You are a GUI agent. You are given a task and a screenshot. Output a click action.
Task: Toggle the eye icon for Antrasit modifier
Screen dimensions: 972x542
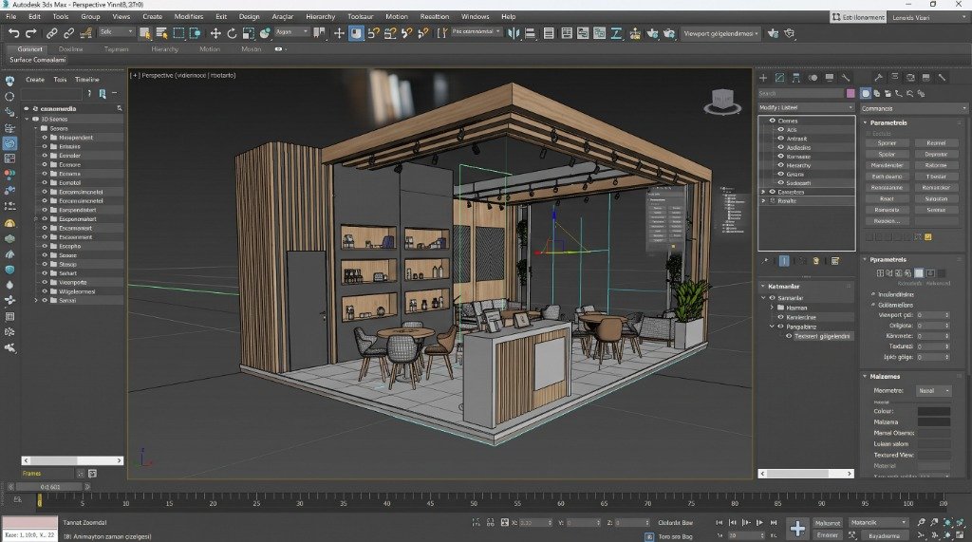(781, 139)
